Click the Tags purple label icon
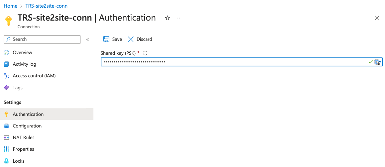385x167 pixels. click(x=6, y=88)
